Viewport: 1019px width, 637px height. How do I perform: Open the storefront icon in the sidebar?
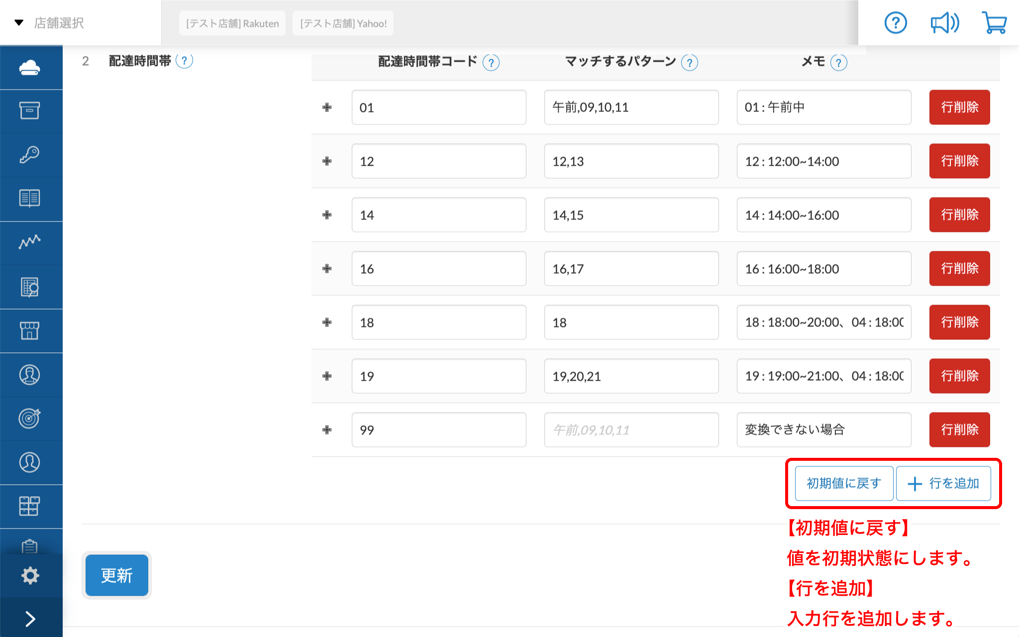pos(30,330)
